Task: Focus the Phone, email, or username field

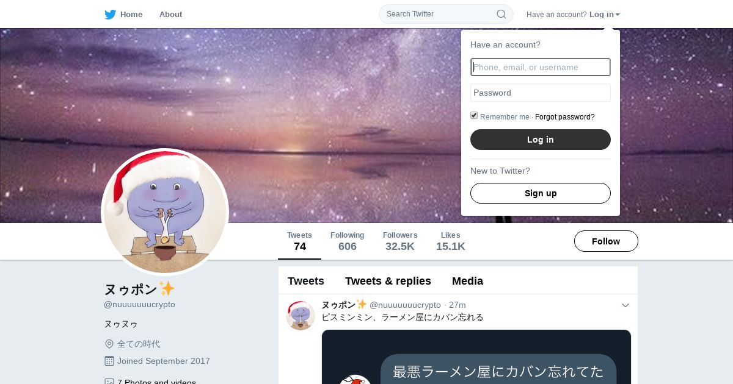Action: [541, 67]
